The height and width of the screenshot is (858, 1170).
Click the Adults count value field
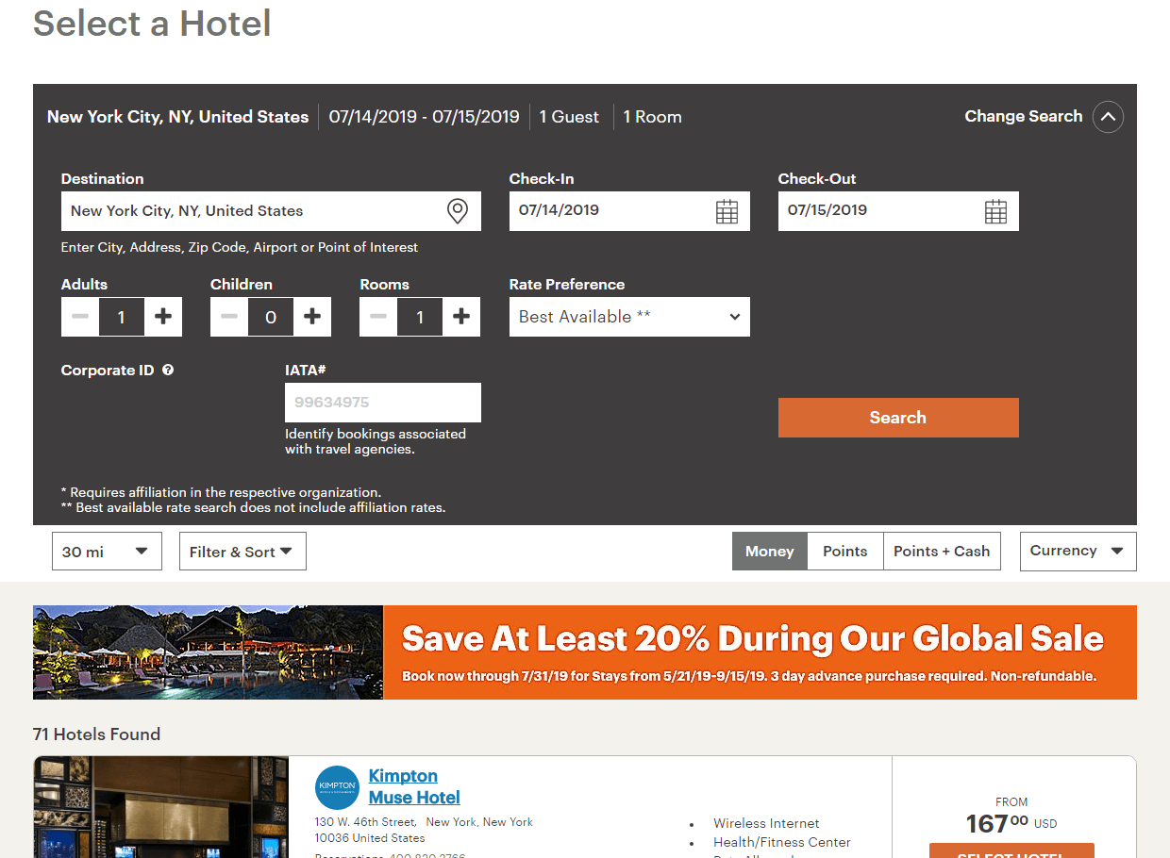(x=122, y=317)
